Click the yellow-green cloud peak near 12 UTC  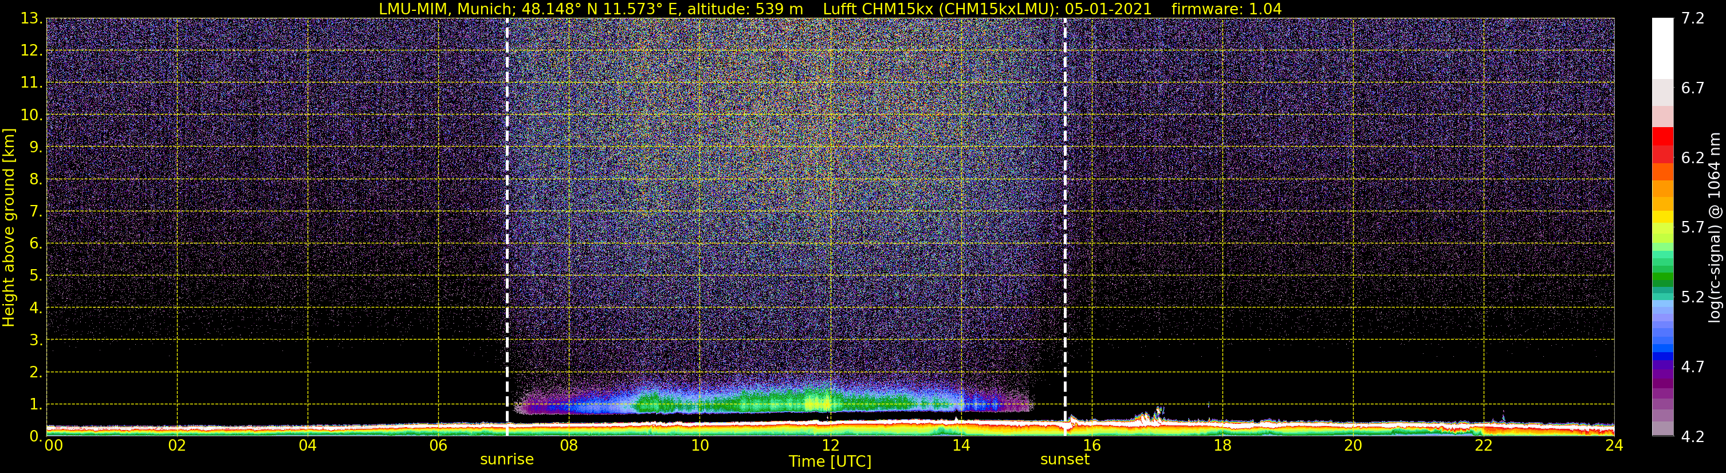click(817, 403)
